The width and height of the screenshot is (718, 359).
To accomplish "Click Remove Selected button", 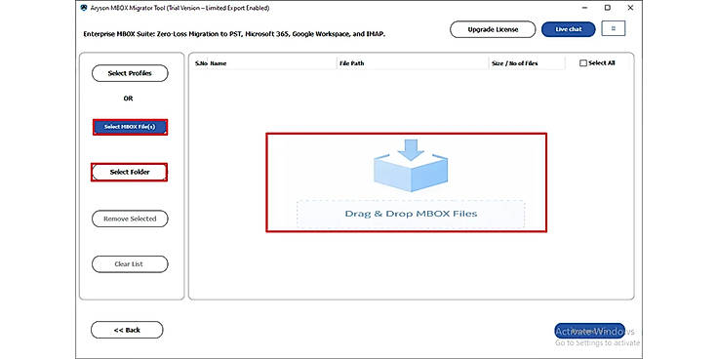I will [x=130, y=219].
